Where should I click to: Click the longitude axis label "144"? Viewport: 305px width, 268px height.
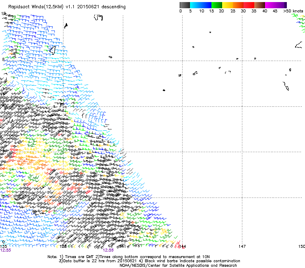tap(183, 247)
